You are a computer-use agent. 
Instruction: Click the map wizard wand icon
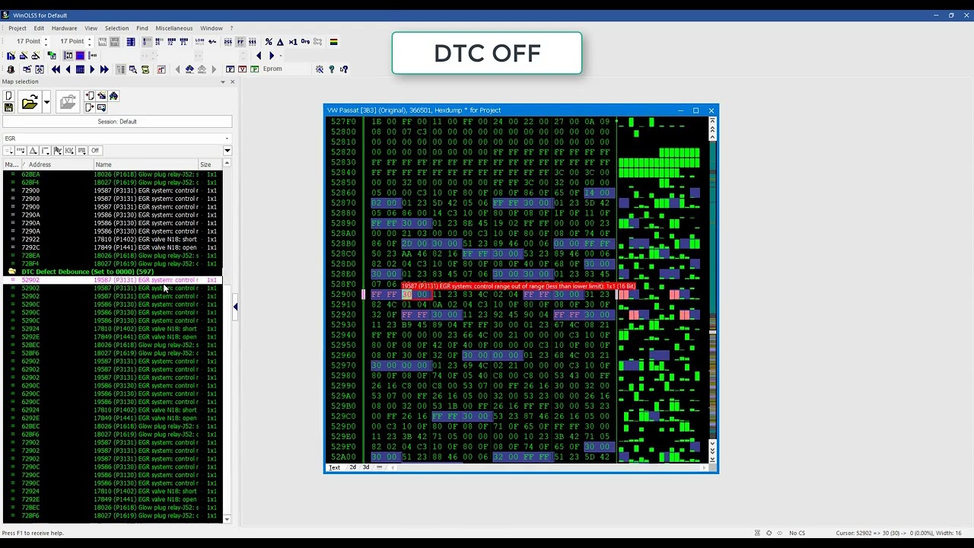pyautogui.click(x=101, y=96)
